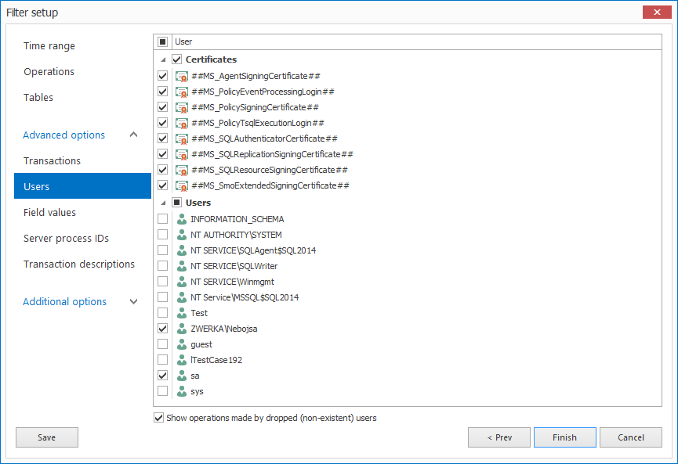Click the certificate icon beside ##MS_SQLReplicationSigningCertificate##
Screen dimensions: 678x464
[182, 154]
